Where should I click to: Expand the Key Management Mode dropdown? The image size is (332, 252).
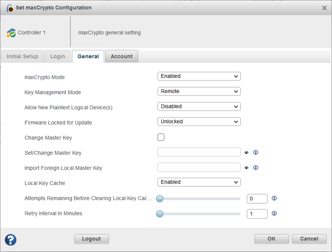click(x=199, y=91)
